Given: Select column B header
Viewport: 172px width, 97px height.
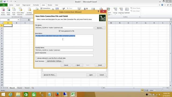Looking at the screenshot, I should coord(17,23).
